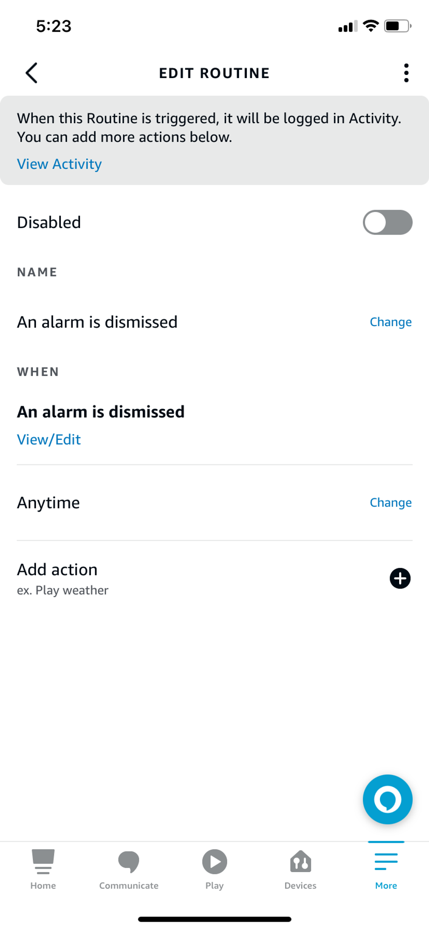The image size is (429, 930).
Task: Add a new action with the plus icon
Action: click(399, 578)
